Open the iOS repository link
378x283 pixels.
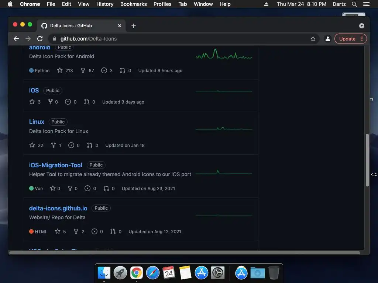[34, 90]
